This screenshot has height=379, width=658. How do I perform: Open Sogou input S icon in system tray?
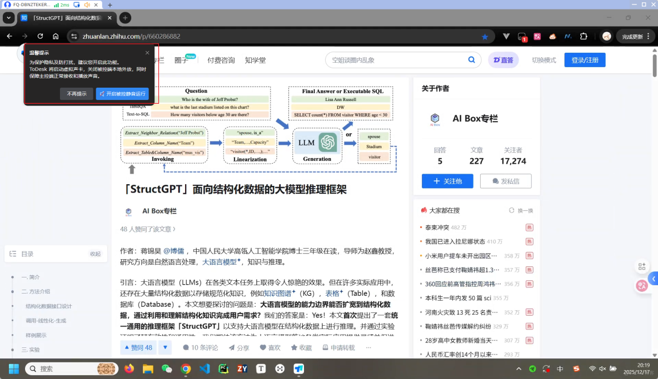pyautogui.click(x=577, y=368)
